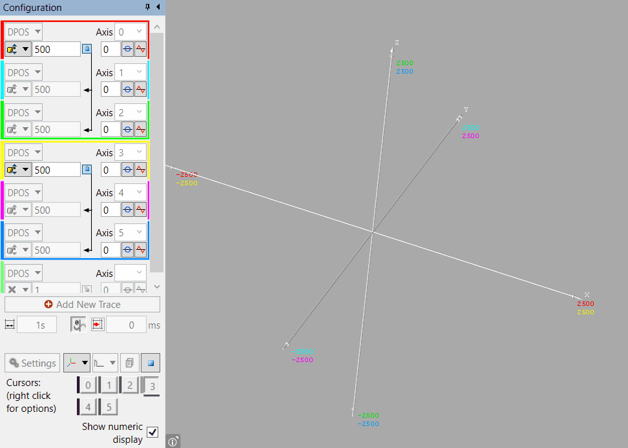
Task: Toggle the scale lock on the Axis 3 trace
Action: click(87, 169)
